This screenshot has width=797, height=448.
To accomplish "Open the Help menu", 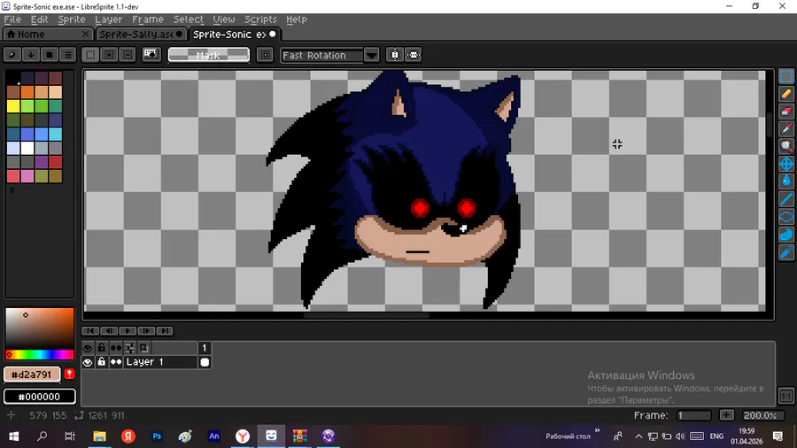I will pos(297,19).
